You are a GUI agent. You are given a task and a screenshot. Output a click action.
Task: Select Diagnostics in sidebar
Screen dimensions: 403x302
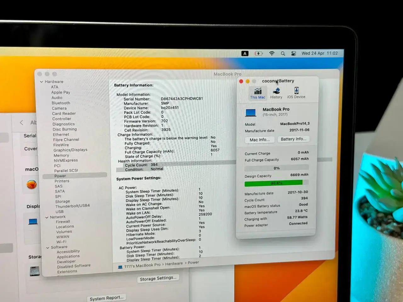tap(64, 124)
